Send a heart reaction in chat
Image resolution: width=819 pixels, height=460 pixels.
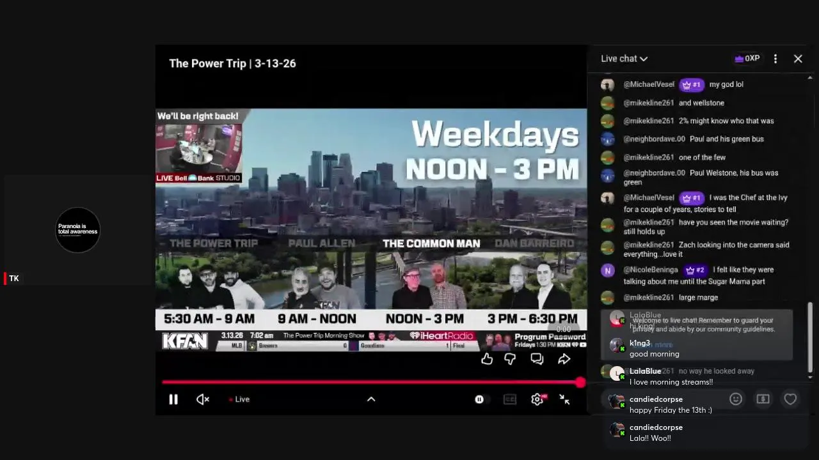click(790, 399)
